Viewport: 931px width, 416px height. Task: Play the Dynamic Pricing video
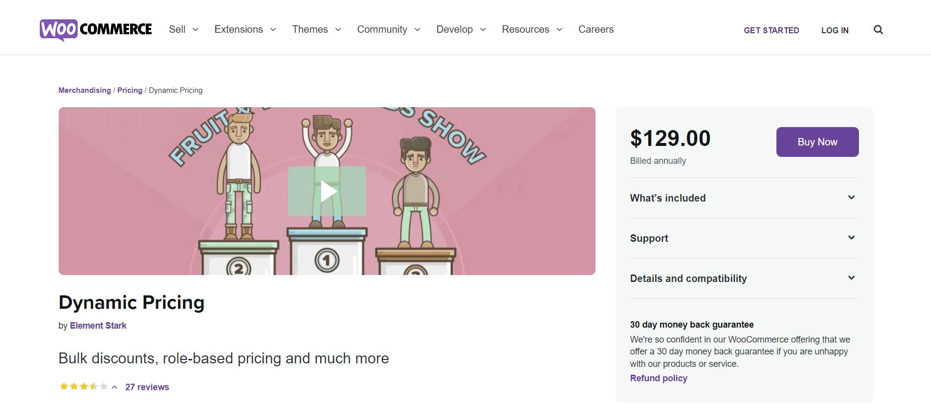tap(327, 191)
